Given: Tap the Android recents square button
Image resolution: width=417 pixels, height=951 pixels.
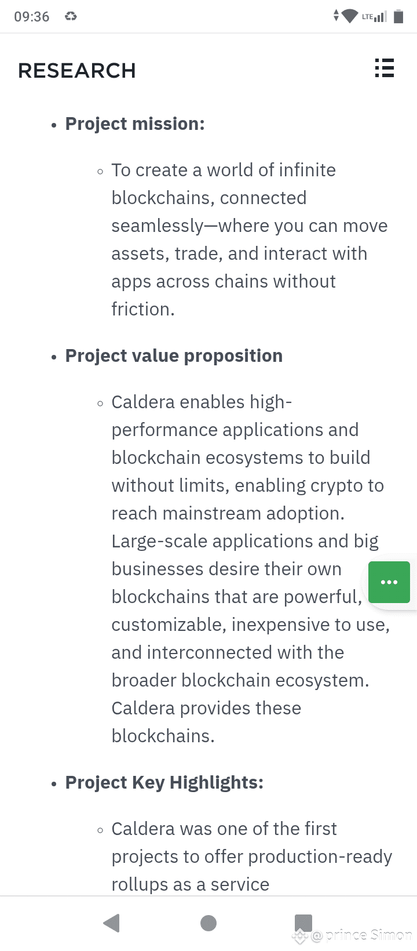Looking at the screenshot, I should point(303,923).
